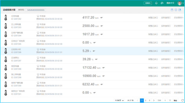The width and height of the screenshot is (185, 103).
Task: Click the archive box icon in device bar
Action: pos(172,10)
